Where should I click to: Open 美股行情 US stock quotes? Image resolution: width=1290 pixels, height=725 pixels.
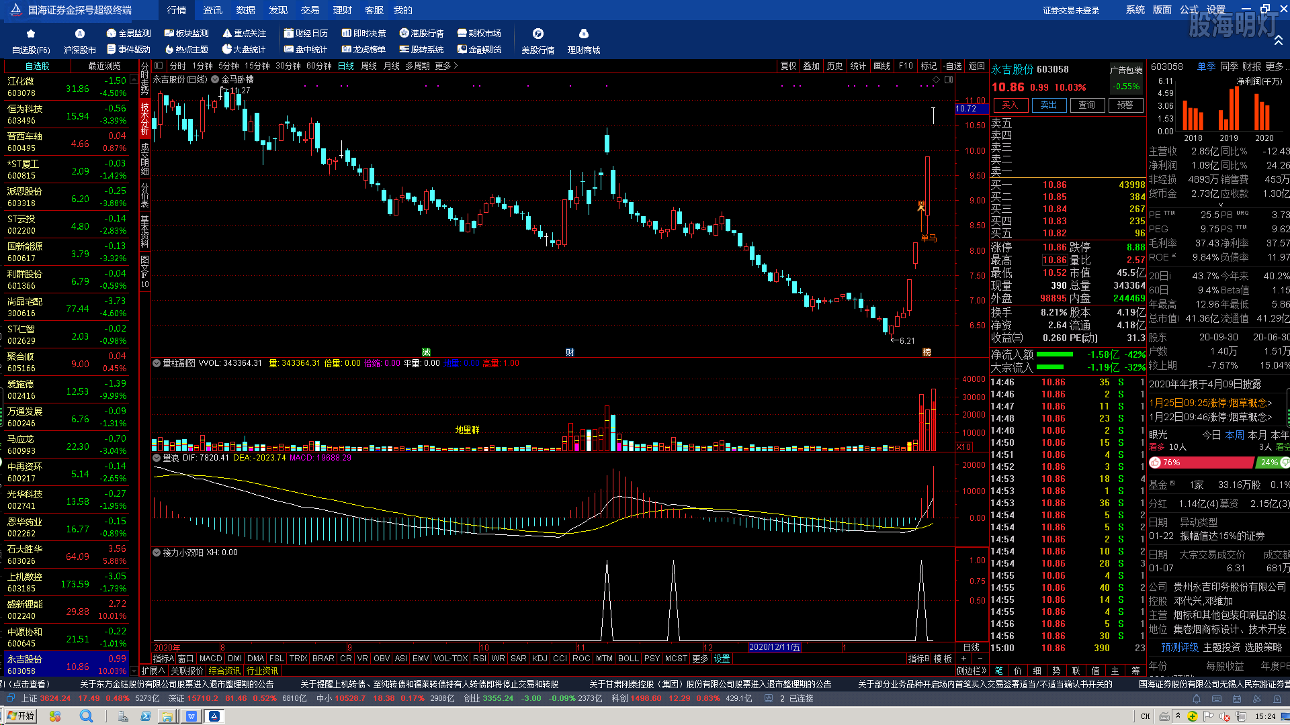tap(537, 42)
